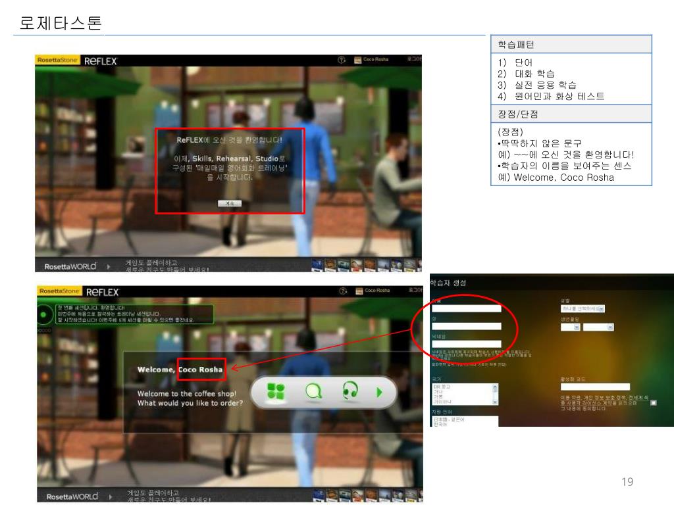Click the green play arrow in the pill toolbar

pos(379,392)
